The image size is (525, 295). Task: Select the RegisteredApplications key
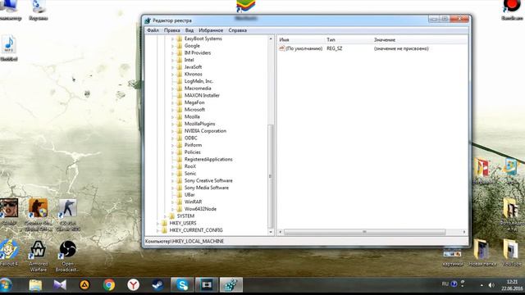tap(208, 159)
